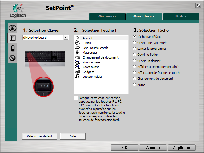Image resolution: width=204 pixels, height=153 pixels.
Task: Click the Annuler button
Action: 153,148
